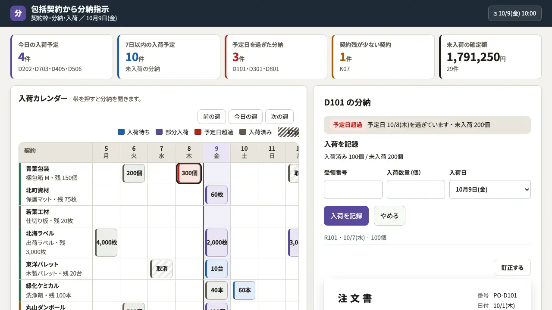The height and width of the screenshot is (310, 552).
Task: Click the red 予定日超過 legend swatch
Action: click(198, 132)
